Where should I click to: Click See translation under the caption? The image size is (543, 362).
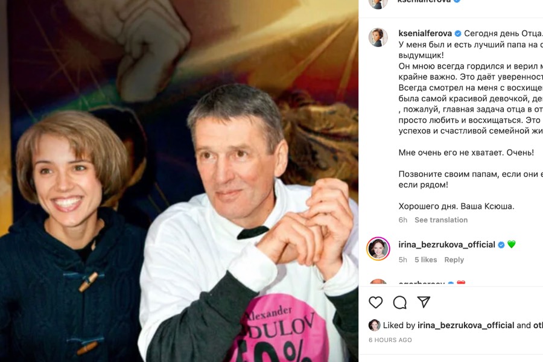(441, 220)
